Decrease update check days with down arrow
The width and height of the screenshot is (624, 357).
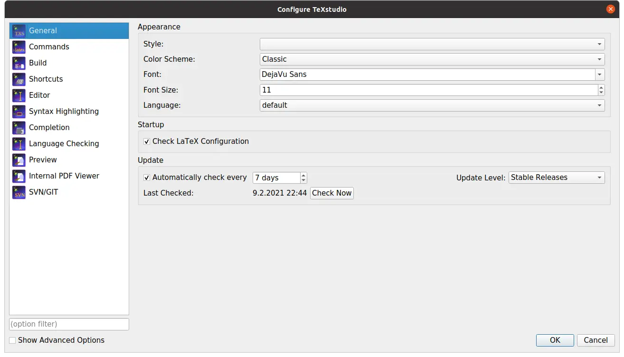click(303, 181)
